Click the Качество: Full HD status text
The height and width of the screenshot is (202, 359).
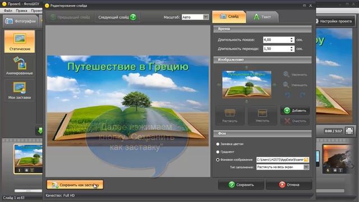coord(60,195)
